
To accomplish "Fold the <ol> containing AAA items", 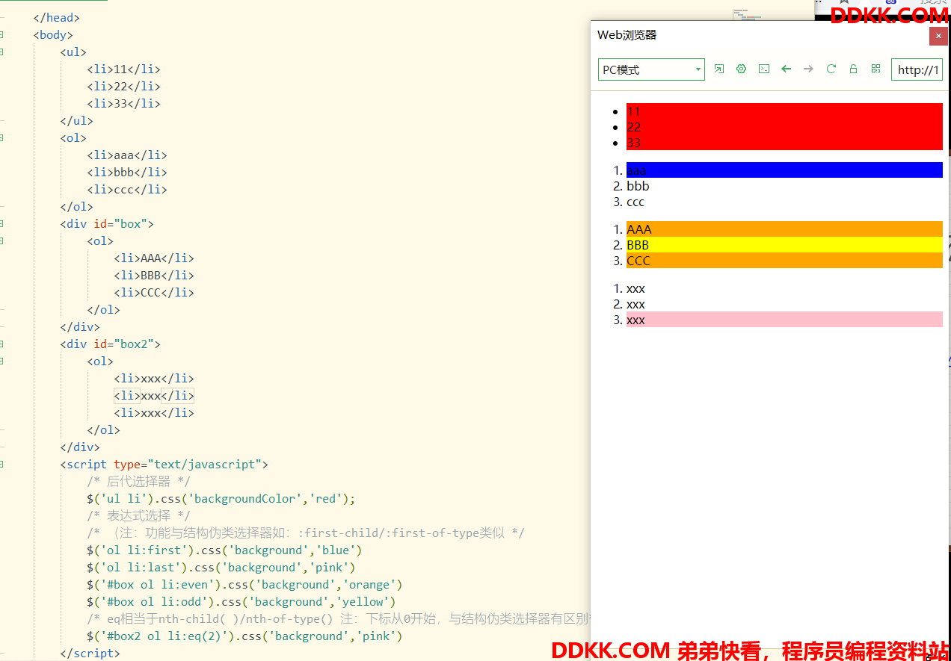I will tap(1, 241).
